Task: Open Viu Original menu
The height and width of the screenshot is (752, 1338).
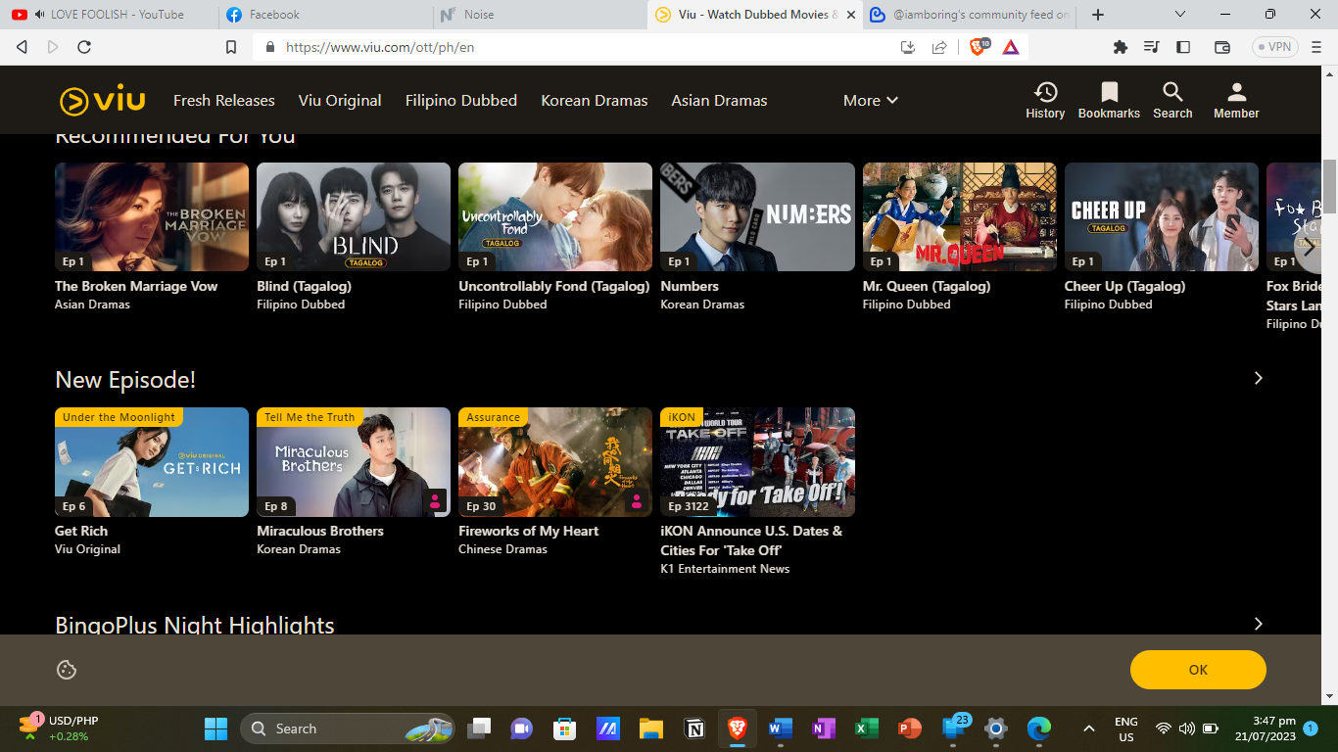Action: (340, 101)
